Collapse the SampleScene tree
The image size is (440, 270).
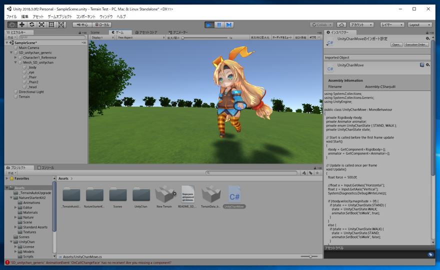(7, 42)
